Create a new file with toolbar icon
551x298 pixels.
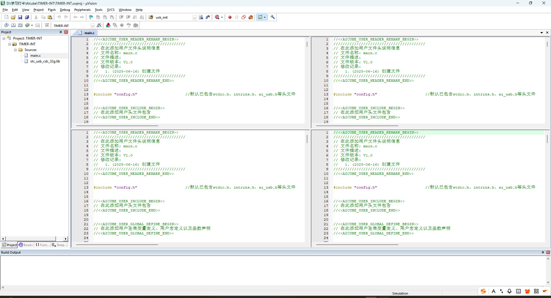pyautogui.click(x=6, y=17)
